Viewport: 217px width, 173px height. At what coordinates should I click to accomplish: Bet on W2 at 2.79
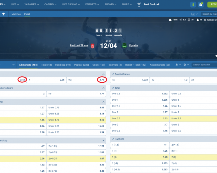coord(86,80)
